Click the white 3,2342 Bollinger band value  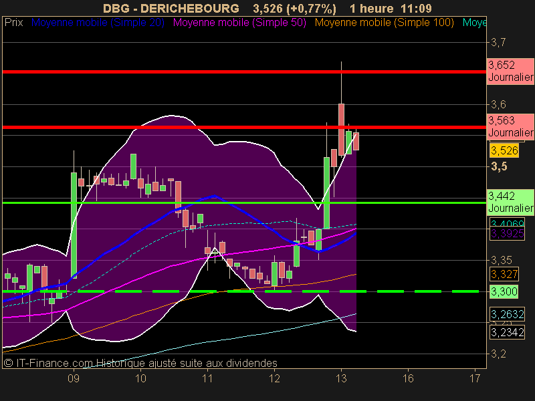point(507,332)
